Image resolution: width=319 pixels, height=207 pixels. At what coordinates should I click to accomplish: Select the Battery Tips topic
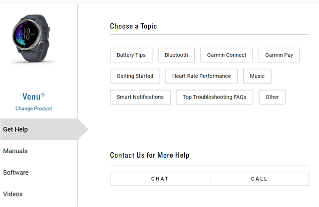131,55
